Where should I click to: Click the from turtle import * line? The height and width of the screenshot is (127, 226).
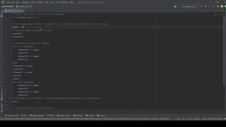coord(24,17)
